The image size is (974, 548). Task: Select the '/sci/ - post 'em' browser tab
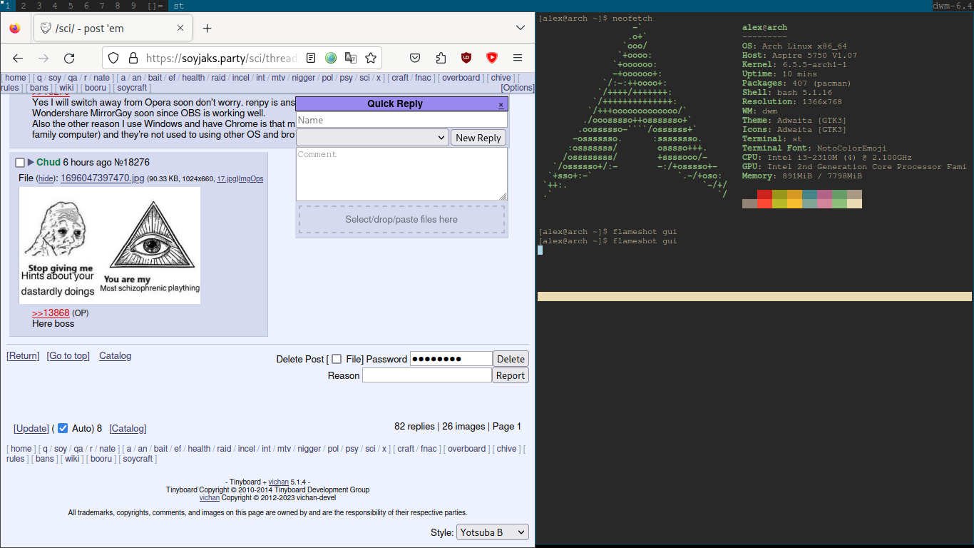point(113,29)
